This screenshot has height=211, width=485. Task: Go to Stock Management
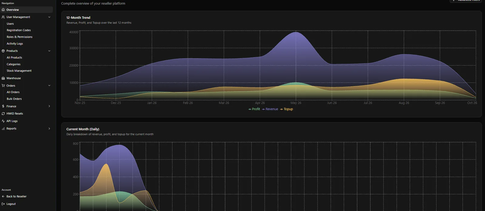pyautogui.click(x=19, y=71)
